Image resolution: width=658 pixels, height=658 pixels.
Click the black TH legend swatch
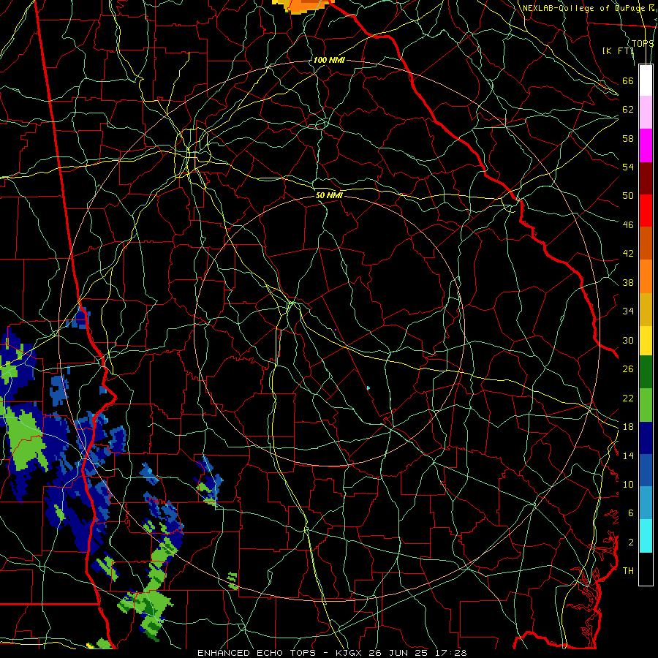[646, 569]
